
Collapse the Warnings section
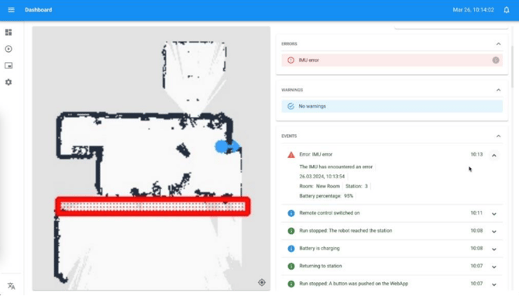(499, 90)
